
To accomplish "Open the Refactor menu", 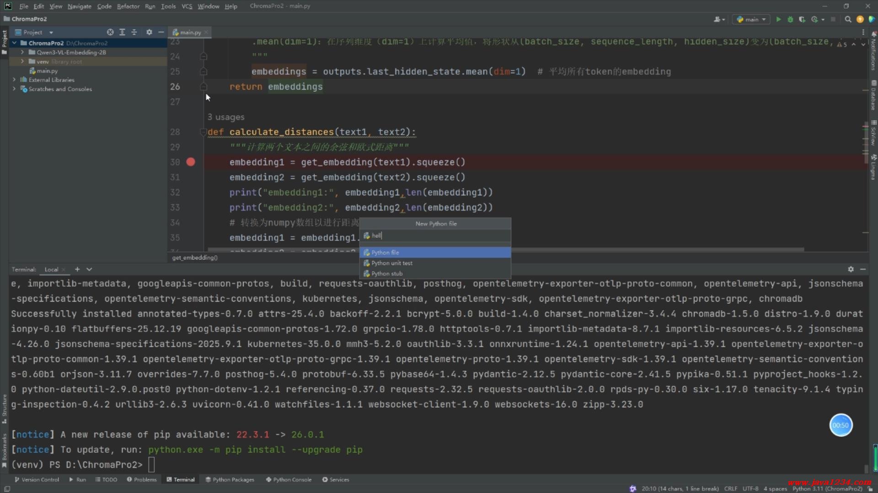I will [x=128, y=6].
